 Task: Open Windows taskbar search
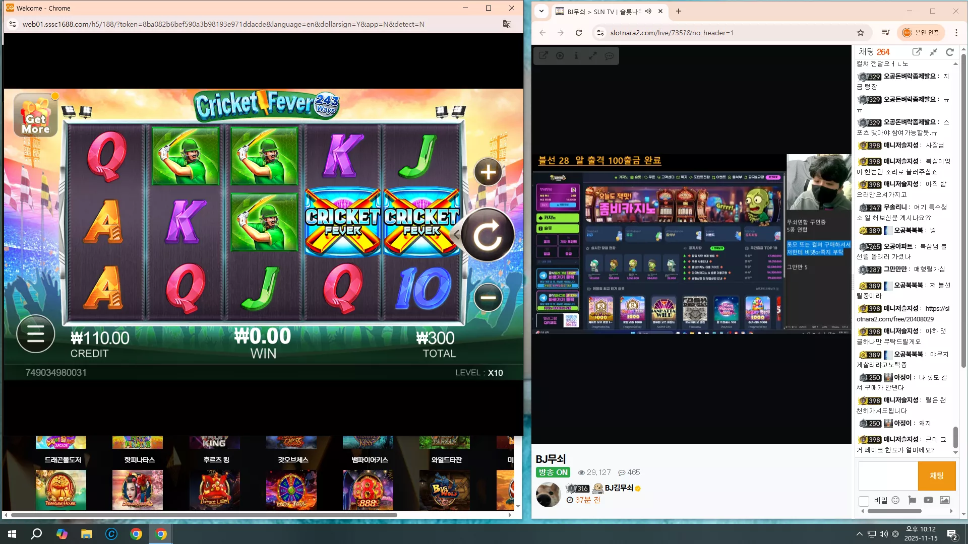pyautogui.click(x=36, y=534)
